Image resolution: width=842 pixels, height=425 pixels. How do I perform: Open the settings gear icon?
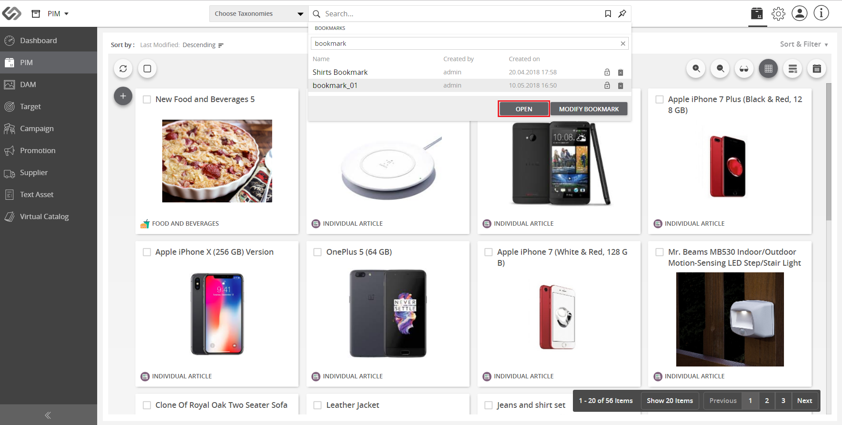(778, 14)
